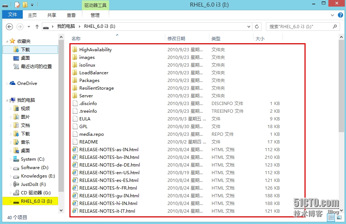Expand the 视频 tree node

(x=11, y=109)
